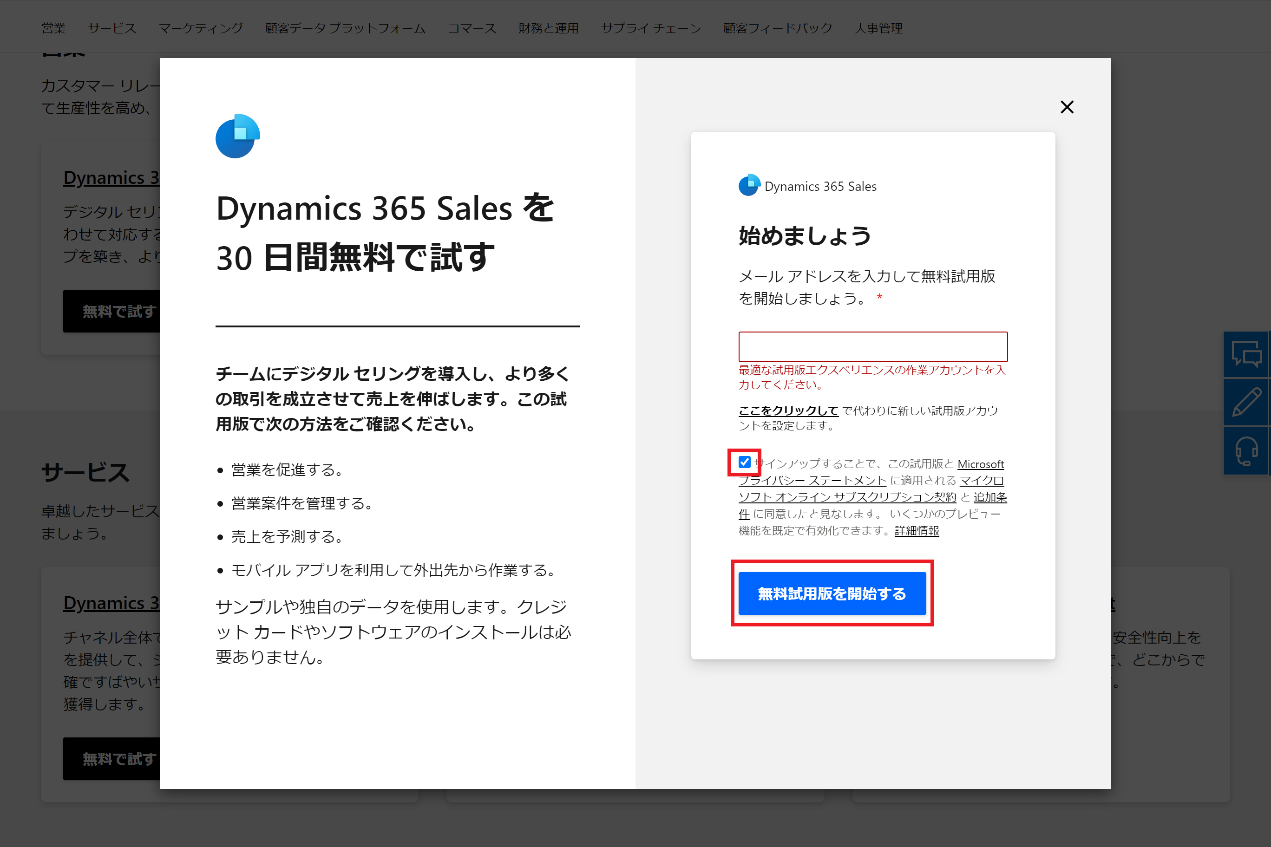1271x847 pixels.
Task: Click the 始めましょう heading
Action: click(x=805, y=235)
